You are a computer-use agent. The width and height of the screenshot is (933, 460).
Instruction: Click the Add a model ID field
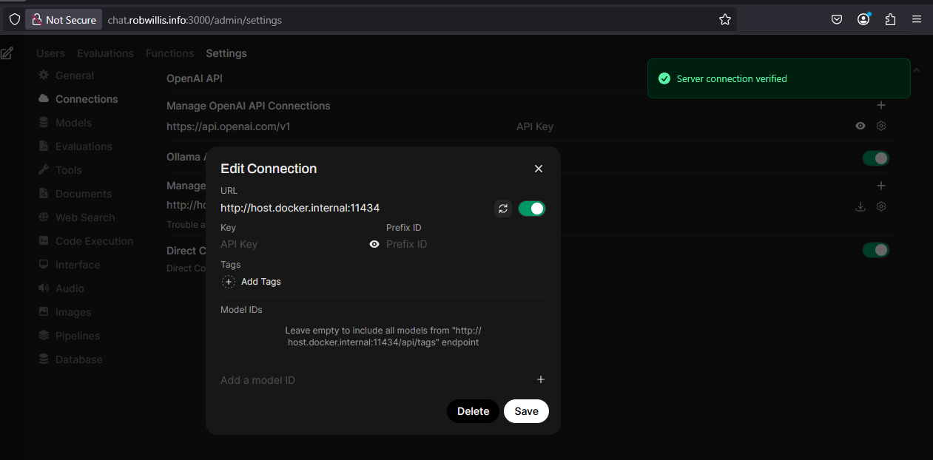pyautogui.click(x=375, y=380)
